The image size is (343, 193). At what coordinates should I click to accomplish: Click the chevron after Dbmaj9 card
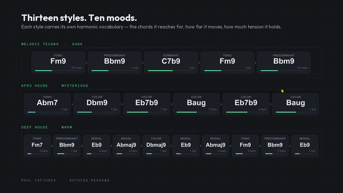point(171,146)
